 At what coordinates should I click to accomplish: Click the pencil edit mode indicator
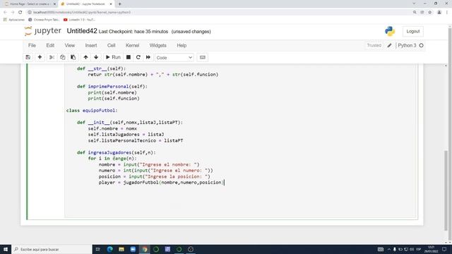click(x=389, y=45)
